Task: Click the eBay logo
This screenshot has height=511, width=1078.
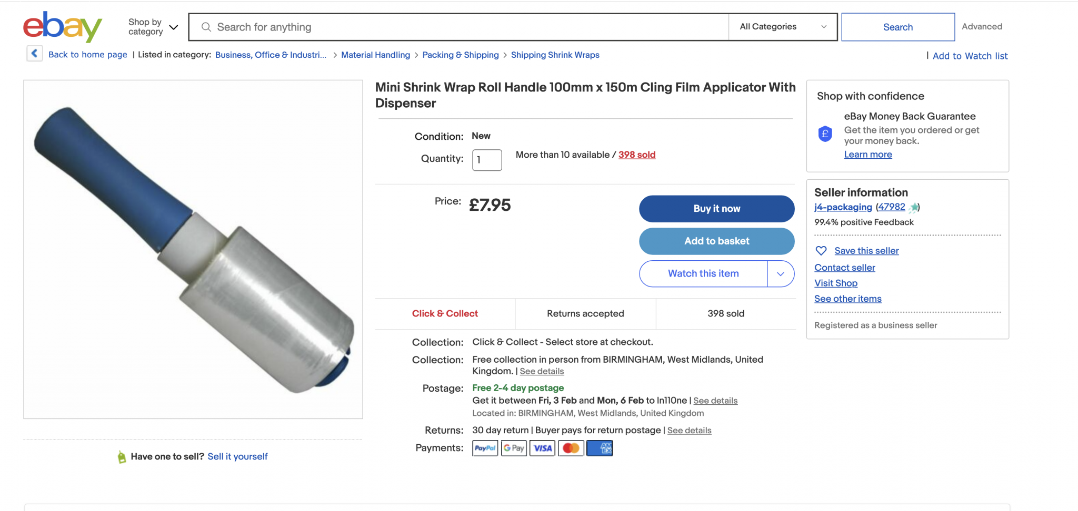Action: coord(62,27)
